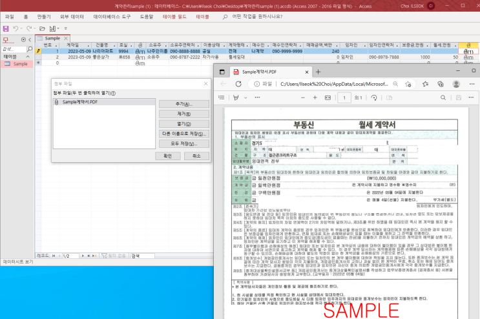Zoom in the PDF with plus
The image size is (480, 319).
pos(315,98)
